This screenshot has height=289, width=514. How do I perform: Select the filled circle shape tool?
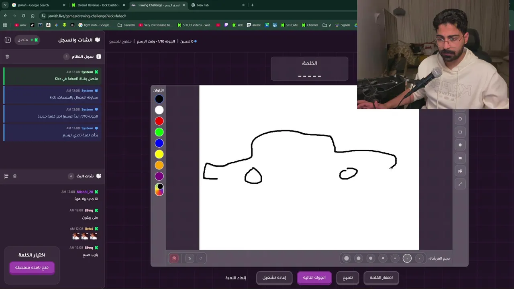click(x=460, y=145)
